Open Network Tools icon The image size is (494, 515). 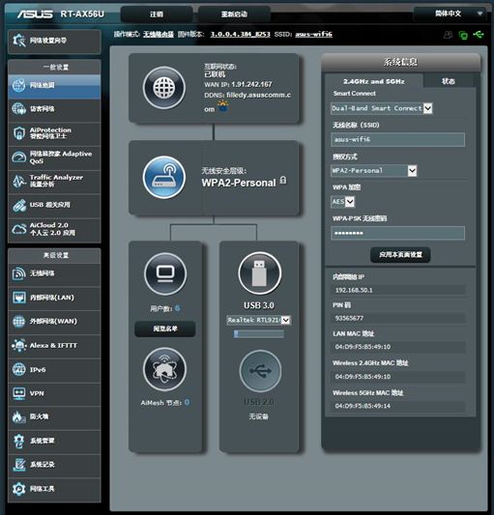coord(18,489)
